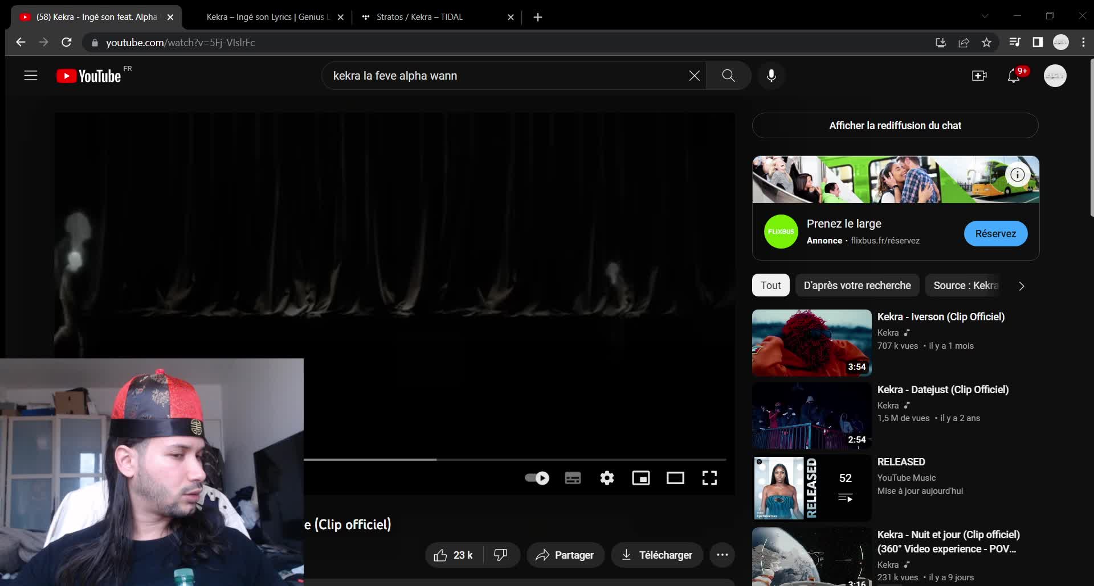Click the Kekra channel name under Iverson

(x=888, y=333)
